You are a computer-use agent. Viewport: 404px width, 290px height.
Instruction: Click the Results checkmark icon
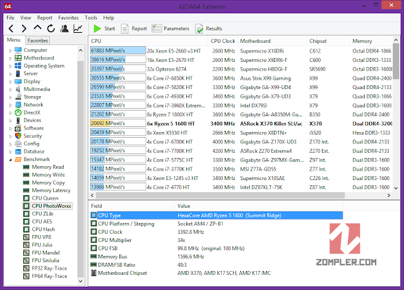click(199, 28)
